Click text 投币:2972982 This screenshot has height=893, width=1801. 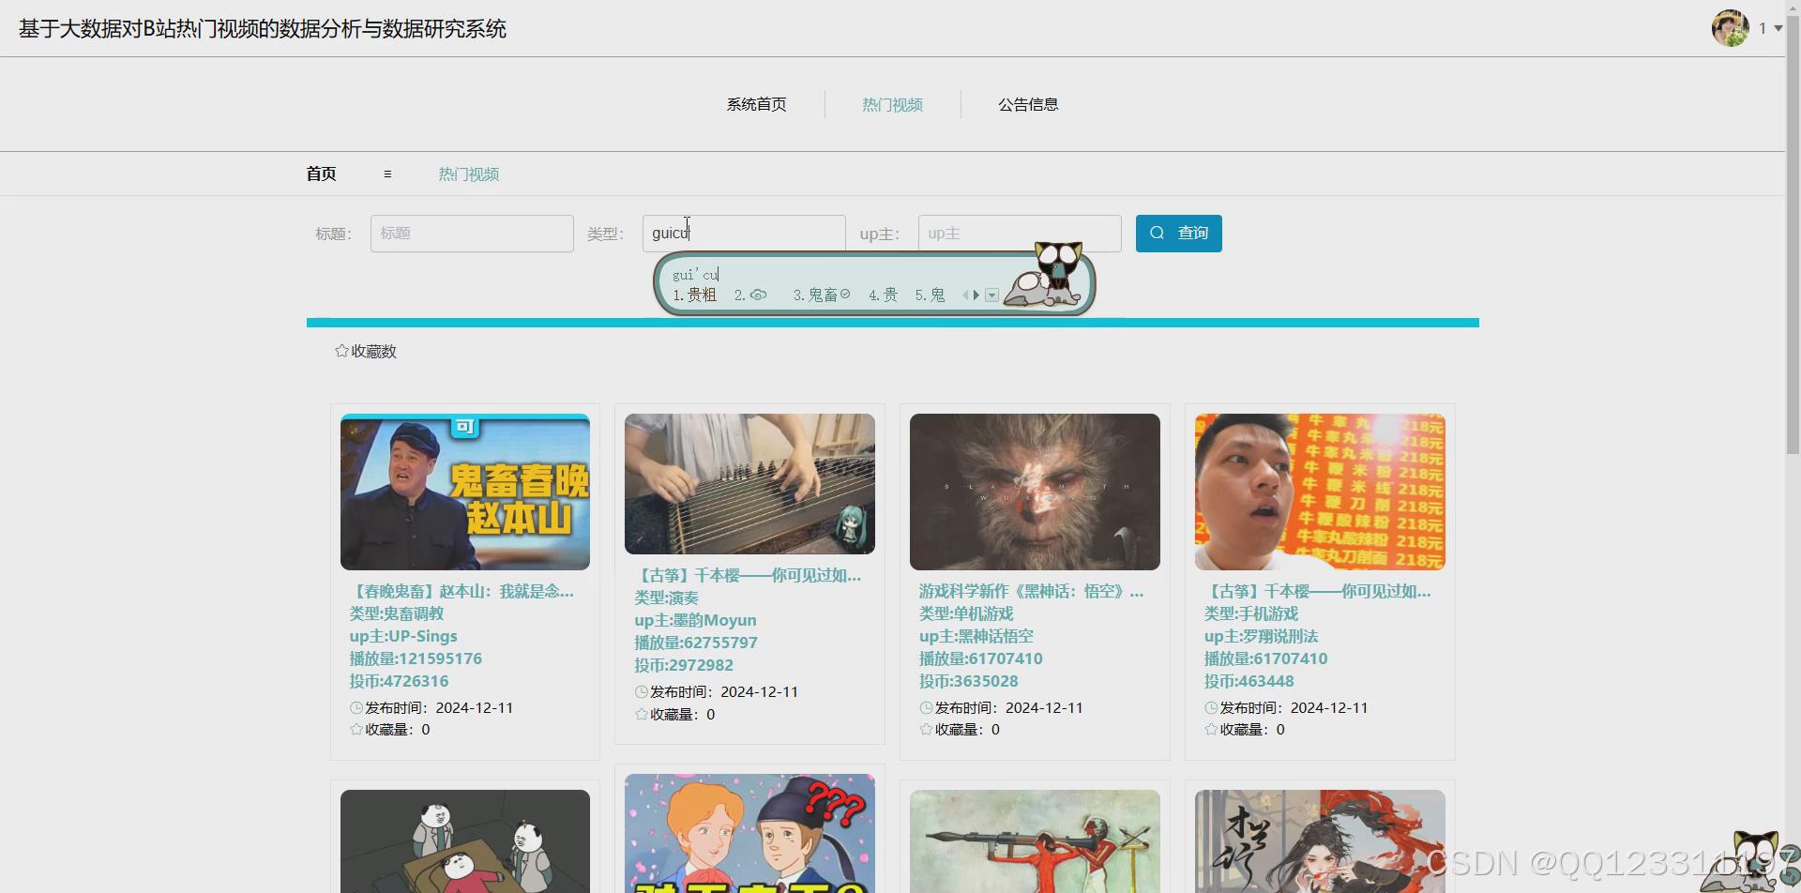point(684,665)
